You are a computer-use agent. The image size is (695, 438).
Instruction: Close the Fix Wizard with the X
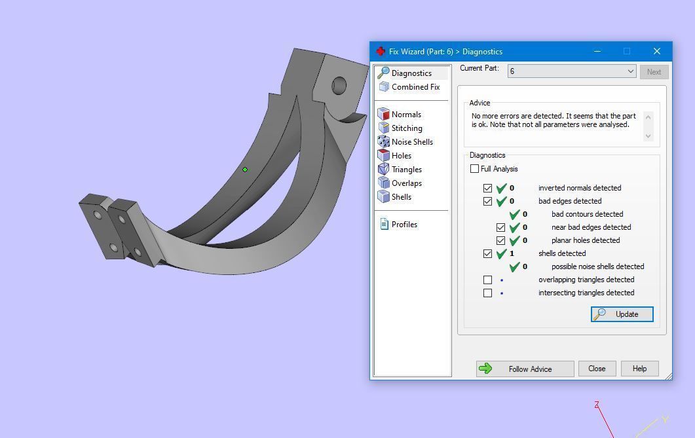[657, 51]
